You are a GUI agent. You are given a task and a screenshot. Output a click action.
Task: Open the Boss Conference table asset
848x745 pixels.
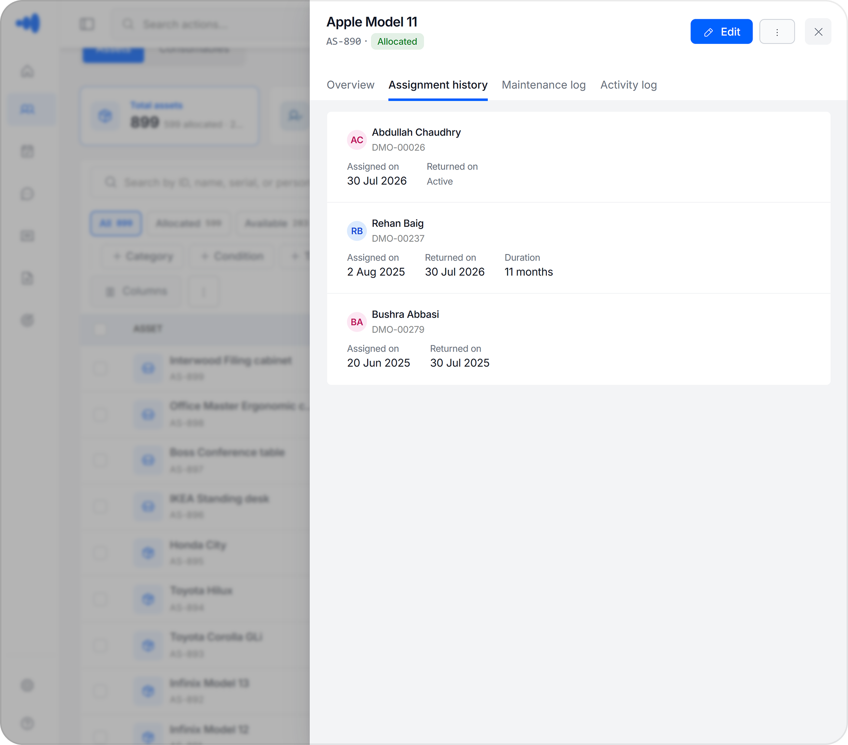click(x=227, y=453)
